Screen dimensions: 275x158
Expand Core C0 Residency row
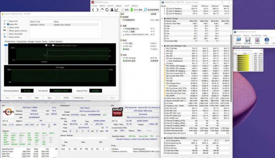165,8
